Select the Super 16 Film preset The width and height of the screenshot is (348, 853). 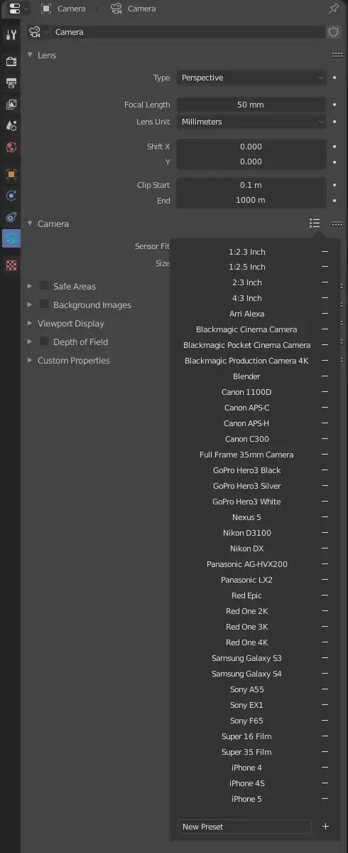246,736
